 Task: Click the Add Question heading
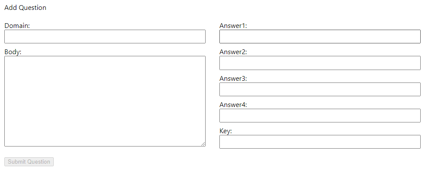[x=25, y=8]
